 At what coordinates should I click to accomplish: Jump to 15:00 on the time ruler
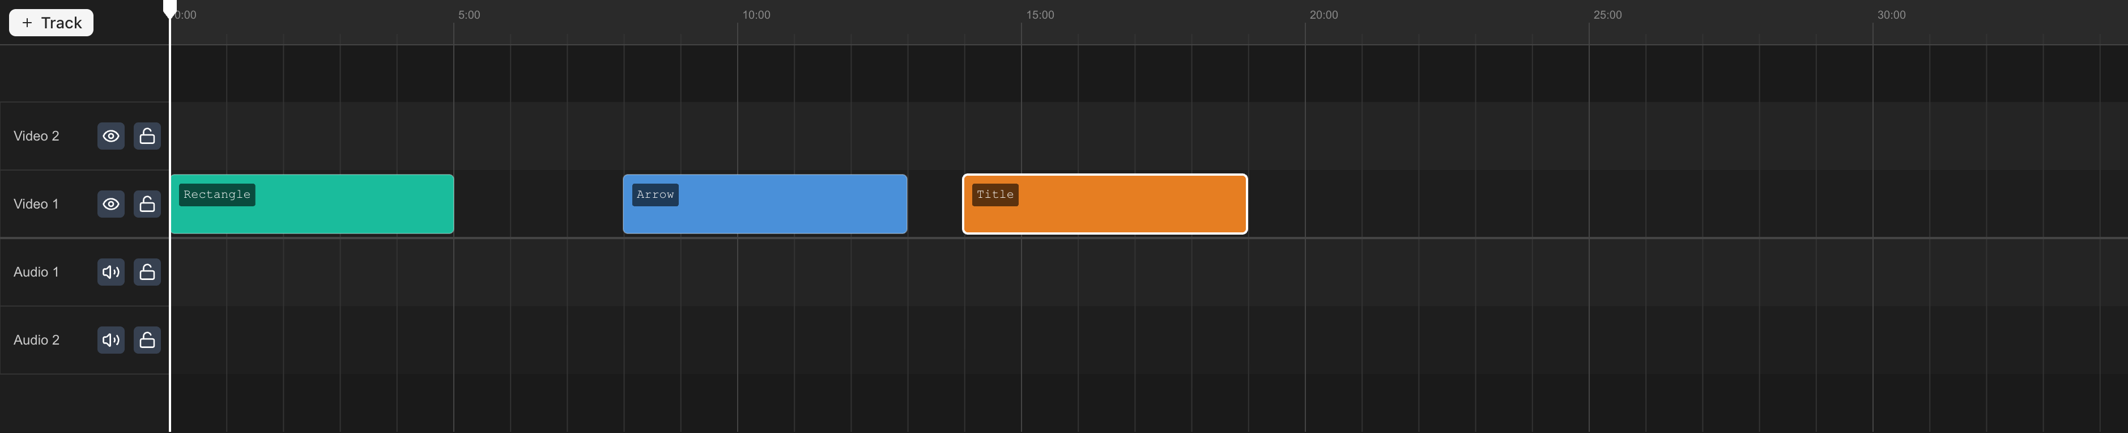1021,16
